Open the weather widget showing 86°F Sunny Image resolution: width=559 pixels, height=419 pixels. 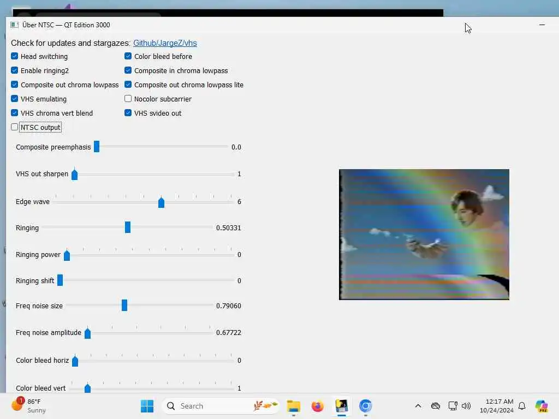(29, 406)
